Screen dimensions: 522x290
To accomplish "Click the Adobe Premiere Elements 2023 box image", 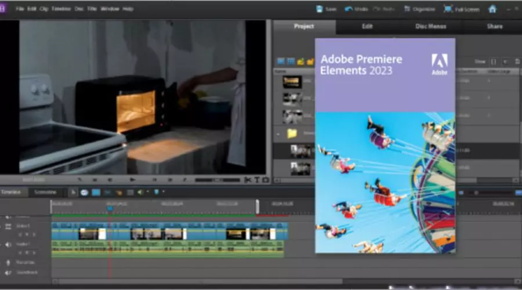I will 385,146.
